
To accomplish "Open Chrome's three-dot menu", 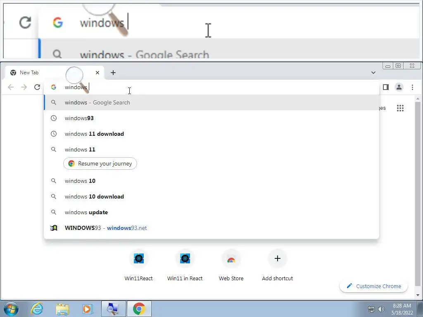I will 412,87.
